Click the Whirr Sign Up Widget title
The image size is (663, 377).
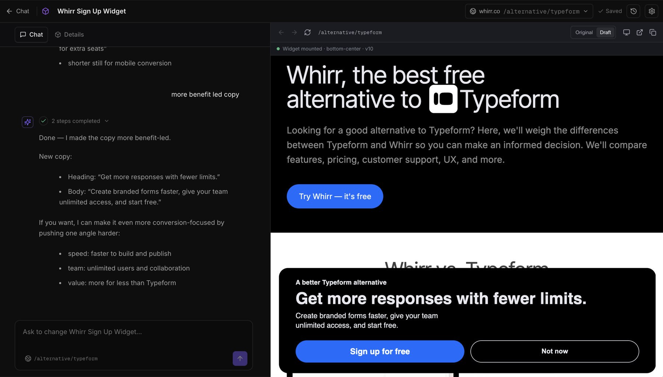pyautogui.click(x=91, y=11)
